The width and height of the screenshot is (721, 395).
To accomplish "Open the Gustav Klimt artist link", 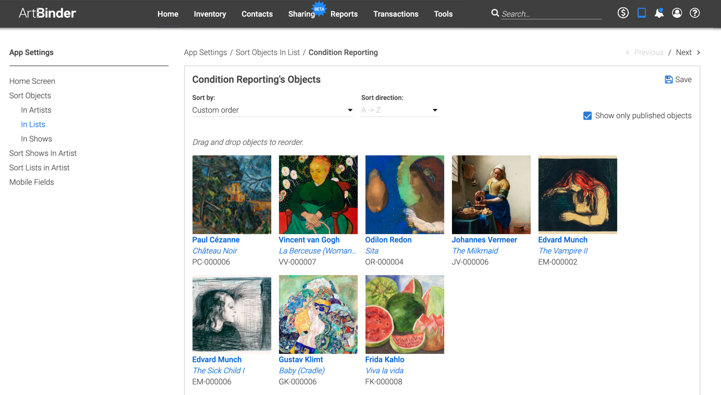I will click(301, 359).
